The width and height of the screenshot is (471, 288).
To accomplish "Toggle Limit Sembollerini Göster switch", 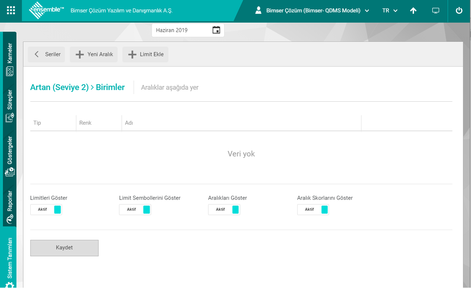I will [135, 210].
